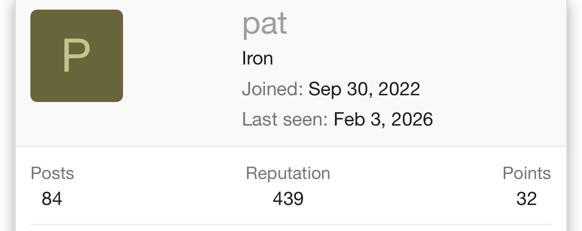Click the Joined label
582x231 pixels.
click(x=272, y=89)
